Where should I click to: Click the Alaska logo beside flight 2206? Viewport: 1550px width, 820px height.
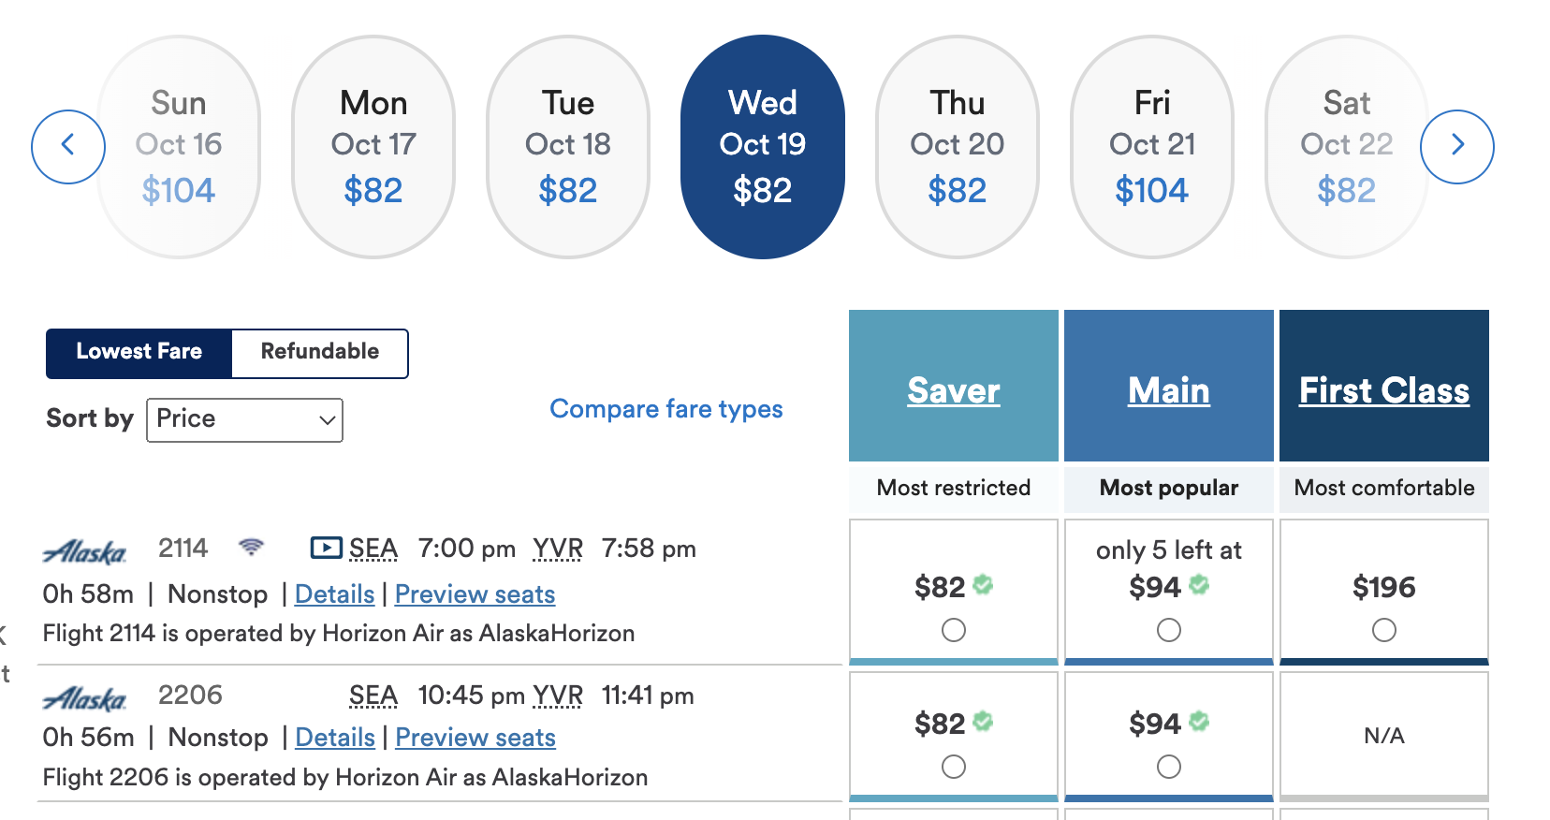coord(85,697)
